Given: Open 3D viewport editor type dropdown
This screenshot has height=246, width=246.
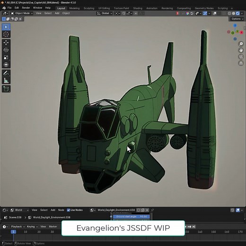Looking at the screenshot, I should pos(6,13).
